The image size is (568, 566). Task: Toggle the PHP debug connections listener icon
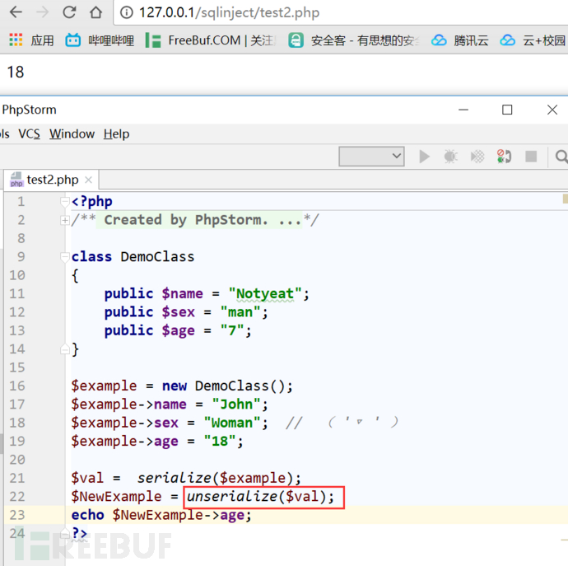coord(504,157)
